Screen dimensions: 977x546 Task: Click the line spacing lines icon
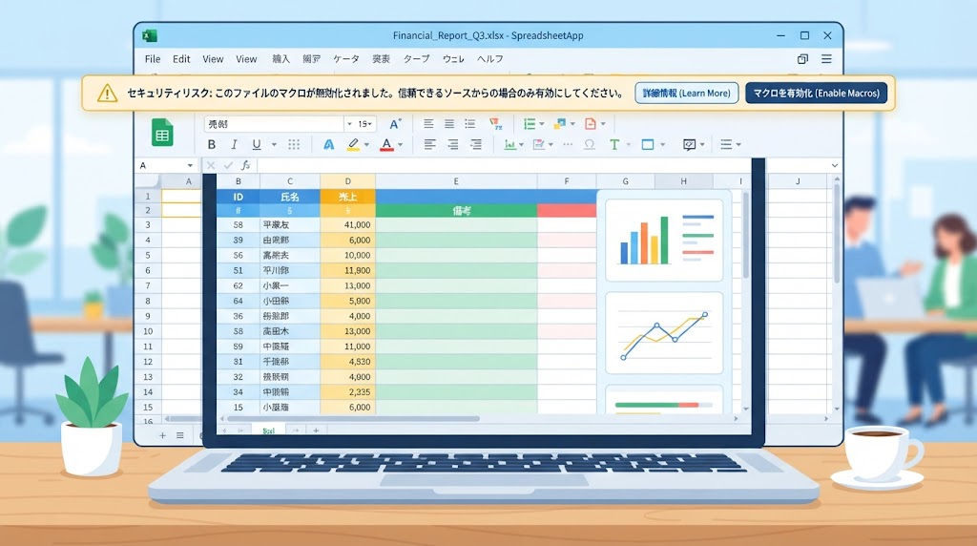(726, 144)
